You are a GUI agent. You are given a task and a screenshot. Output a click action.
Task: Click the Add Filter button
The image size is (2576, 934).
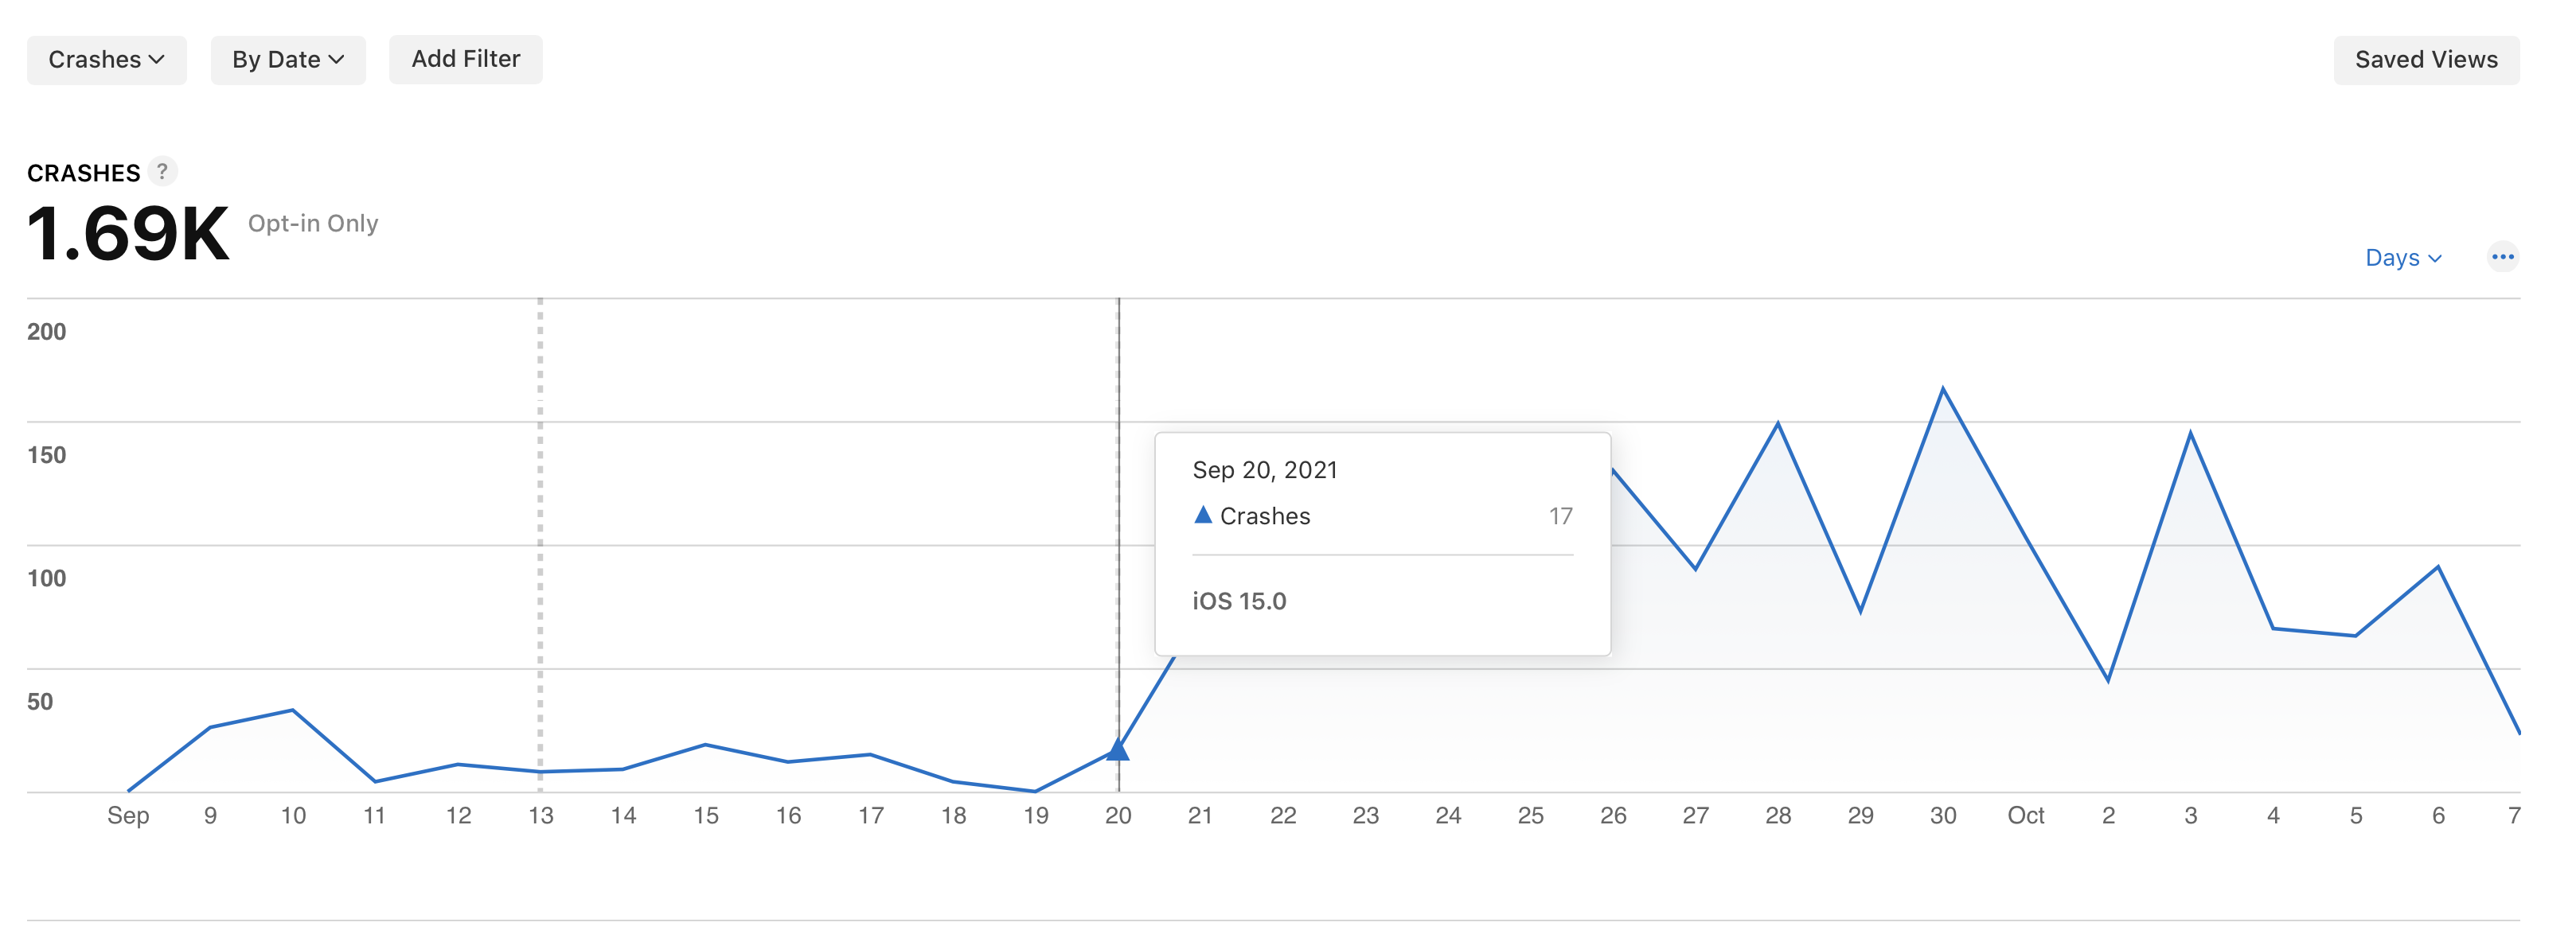tap(466, 60)
